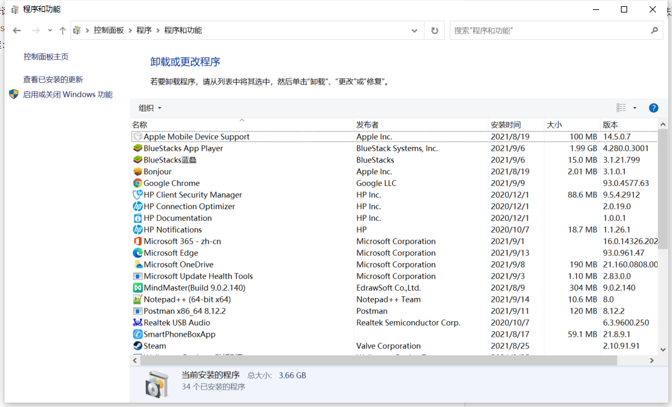Click the Postman x86_64 icon

click(138, 311)
